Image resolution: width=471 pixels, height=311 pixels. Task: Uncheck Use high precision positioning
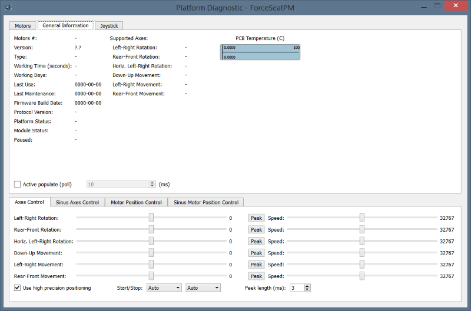click(x=18, y=287)
